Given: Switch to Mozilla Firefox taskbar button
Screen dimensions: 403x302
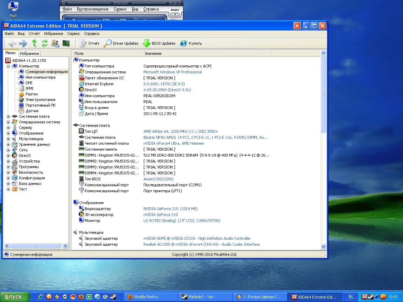Looking at the screenshot, I should tap(151, 297).
